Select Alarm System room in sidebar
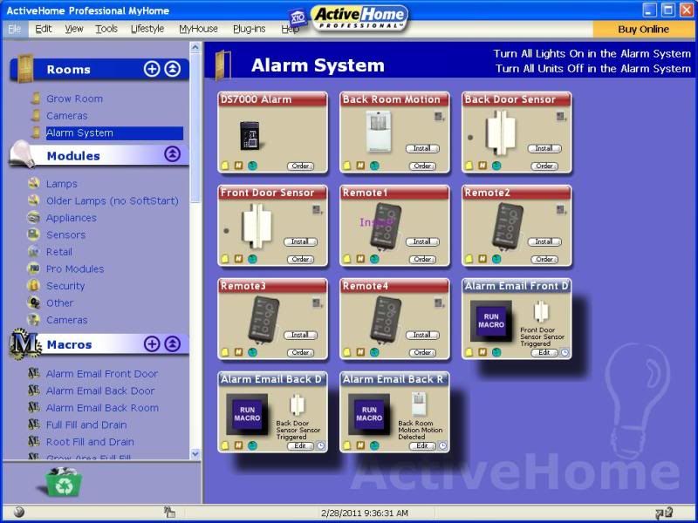 coord(114,133)
